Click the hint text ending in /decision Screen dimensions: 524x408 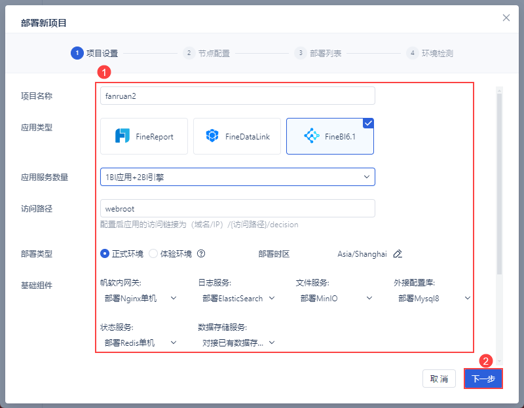(x=199, y=225)
